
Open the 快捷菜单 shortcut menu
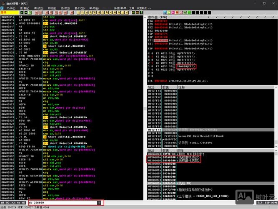(120, 8)
